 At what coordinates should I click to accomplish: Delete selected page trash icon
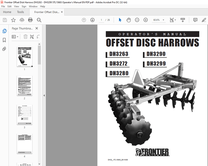click(25, 37)
